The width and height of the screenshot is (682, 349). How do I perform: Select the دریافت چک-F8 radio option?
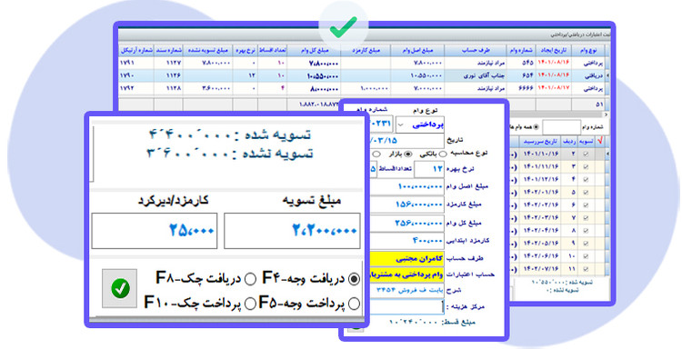[x=250, y=279]
